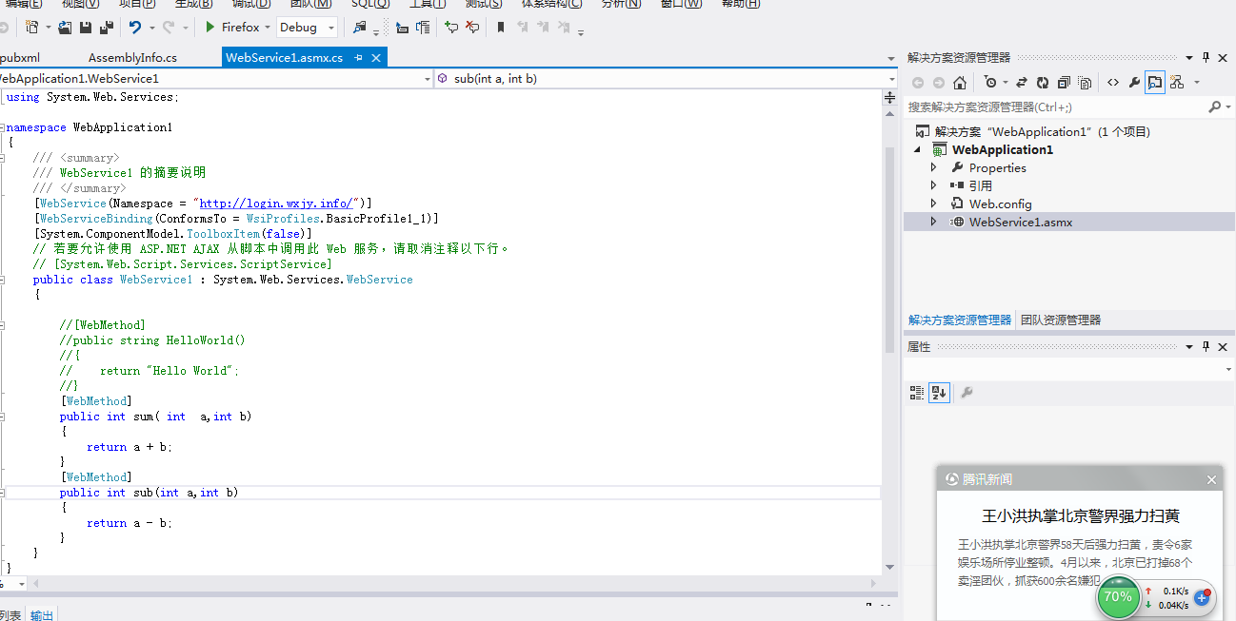Click the View Code icon in Solution Explorer
Image resolution: width=1236 pixels, height=621 pixels.
[1112, 83]
